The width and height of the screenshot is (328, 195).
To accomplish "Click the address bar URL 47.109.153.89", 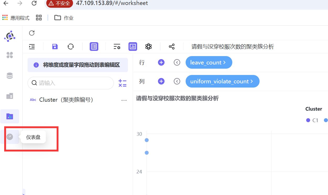I will coord(112,3).
